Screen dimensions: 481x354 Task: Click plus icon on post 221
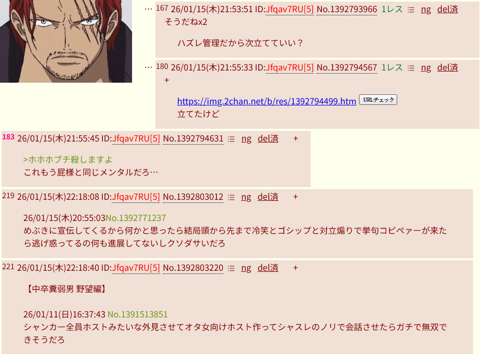pyautogui.click(x=295, y=268)
